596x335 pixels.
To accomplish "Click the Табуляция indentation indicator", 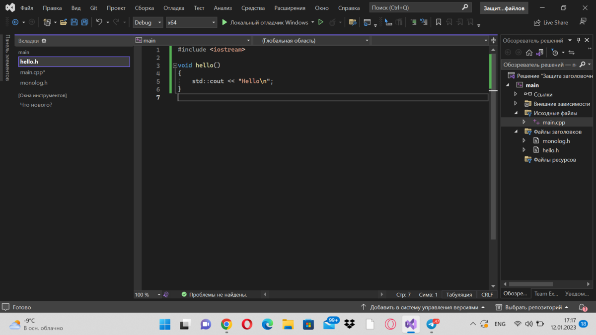I will coord(459,294).
